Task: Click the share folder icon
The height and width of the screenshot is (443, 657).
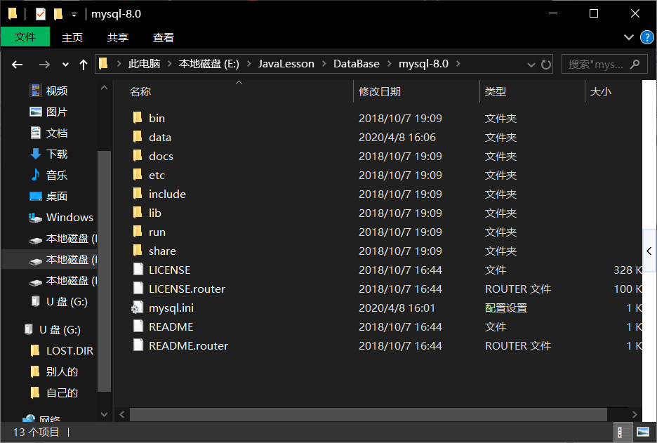Action: [x=138, y=250]
